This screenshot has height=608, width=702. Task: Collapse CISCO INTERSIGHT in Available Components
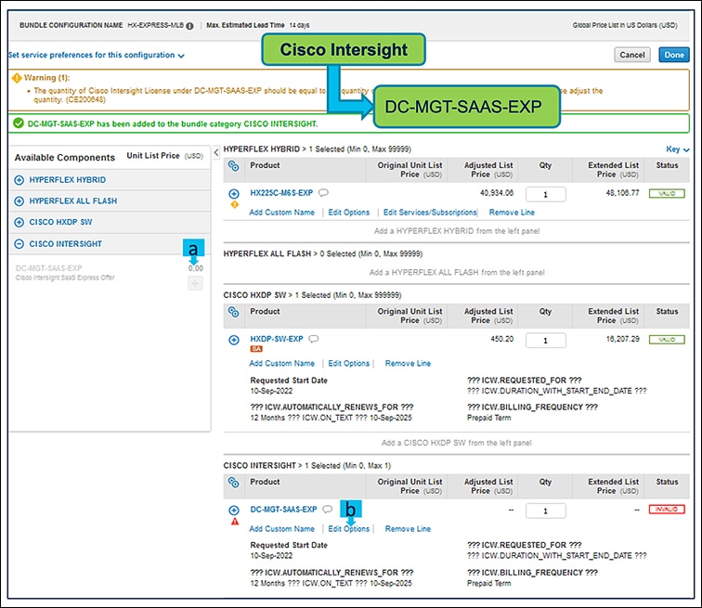tap(19, 244)
